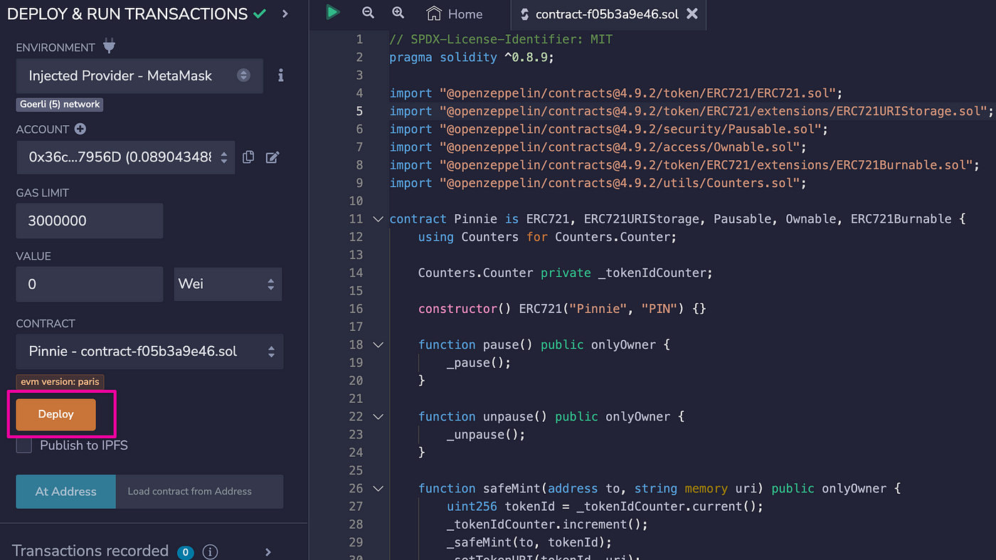This screenshot has width=996, height=560.
Task: Collapse the safeMint function fold at line 26
Action: [x=378, y=488]
